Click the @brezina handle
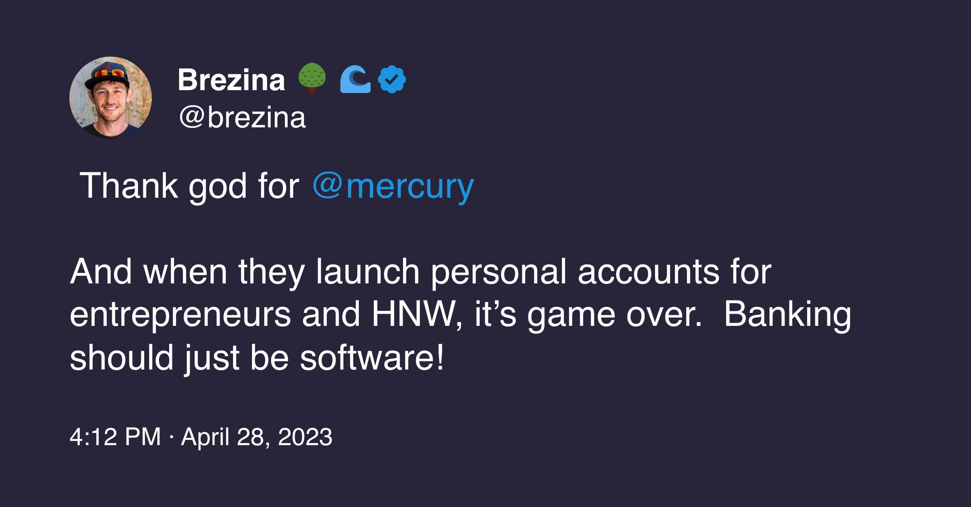Viewport: 971px width, 507px height. coord(242,118)
